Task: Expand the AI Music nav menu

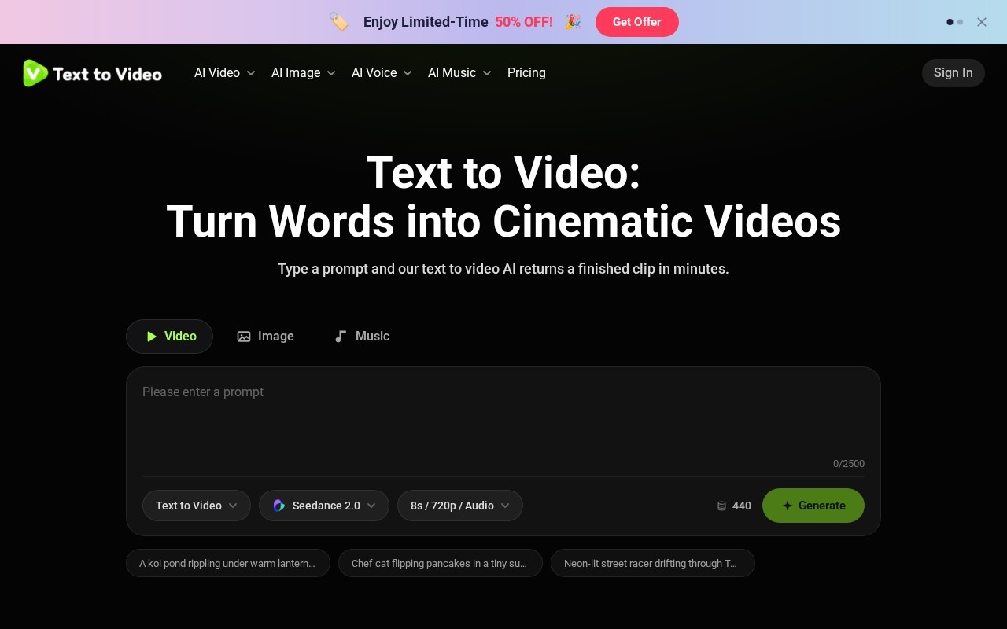Action: click(459, 73)
